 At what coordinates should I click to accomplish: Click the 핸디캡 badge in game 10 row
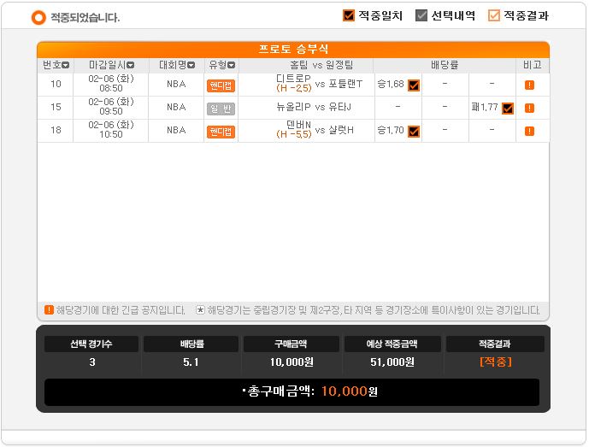tap(221, 86)
